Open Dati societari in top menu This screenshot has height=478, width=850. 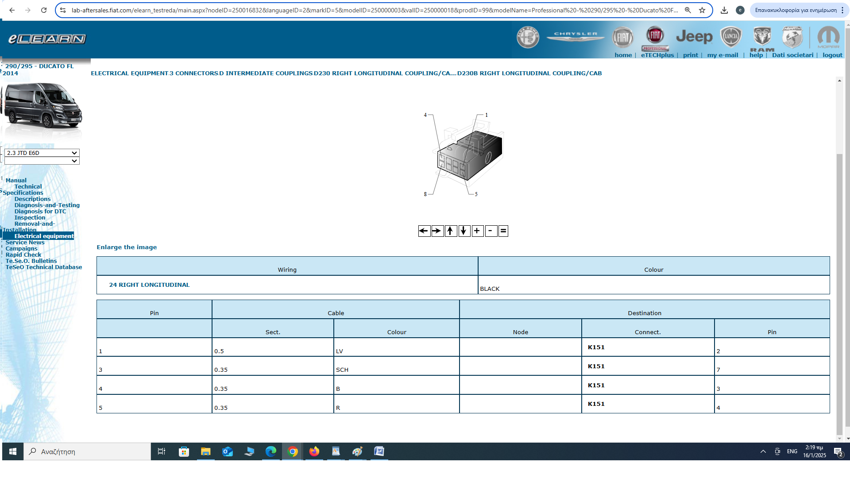793,55
